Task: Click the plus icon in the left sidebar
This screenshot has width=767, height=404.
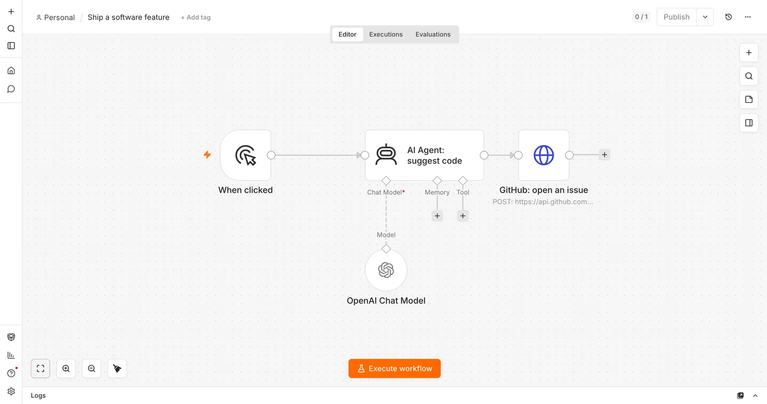Action: click(x=11, y=11)
